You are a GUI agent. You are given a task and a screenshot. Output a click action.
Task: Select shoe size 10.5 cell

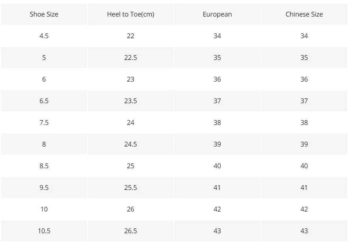point(44,231)
